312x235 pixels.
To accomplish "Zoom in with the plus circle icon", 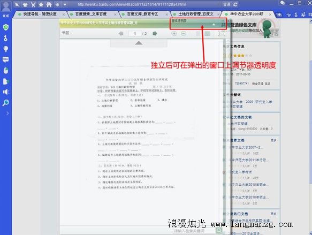I will pos(174,33).
